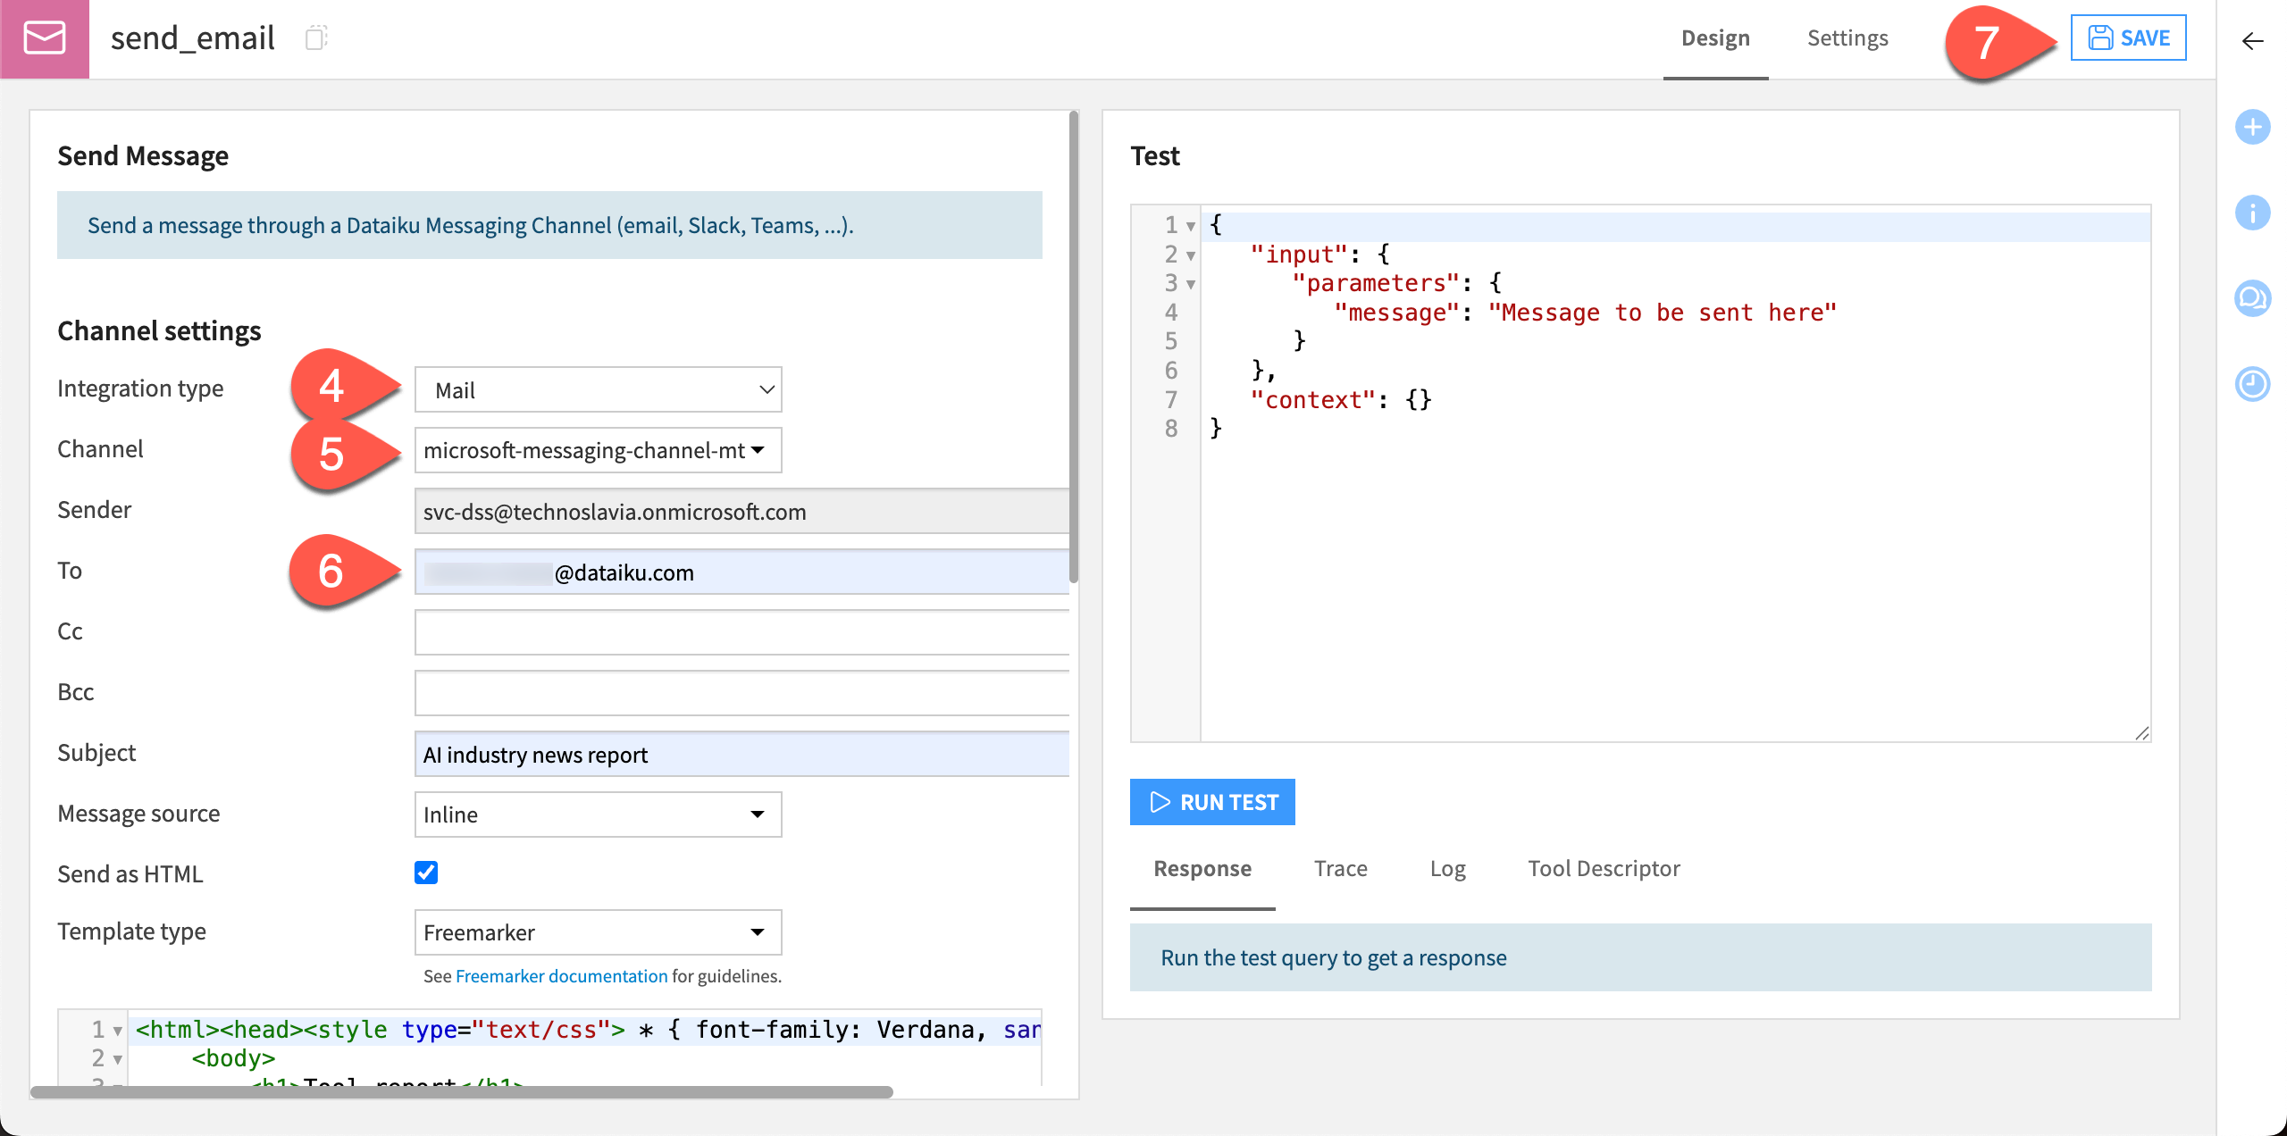Click the resize handle of Test editor

point(2141,733)
